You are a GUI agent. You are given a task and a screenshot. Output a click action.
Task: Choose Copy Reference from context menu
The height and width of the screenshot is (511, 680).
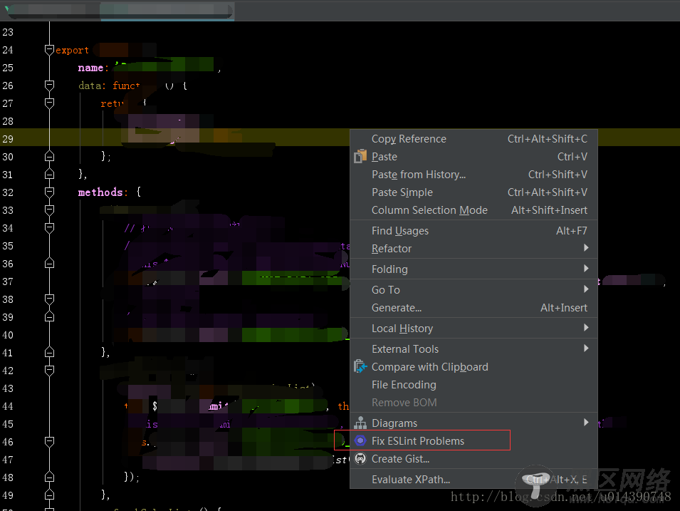tap(474, 139)
